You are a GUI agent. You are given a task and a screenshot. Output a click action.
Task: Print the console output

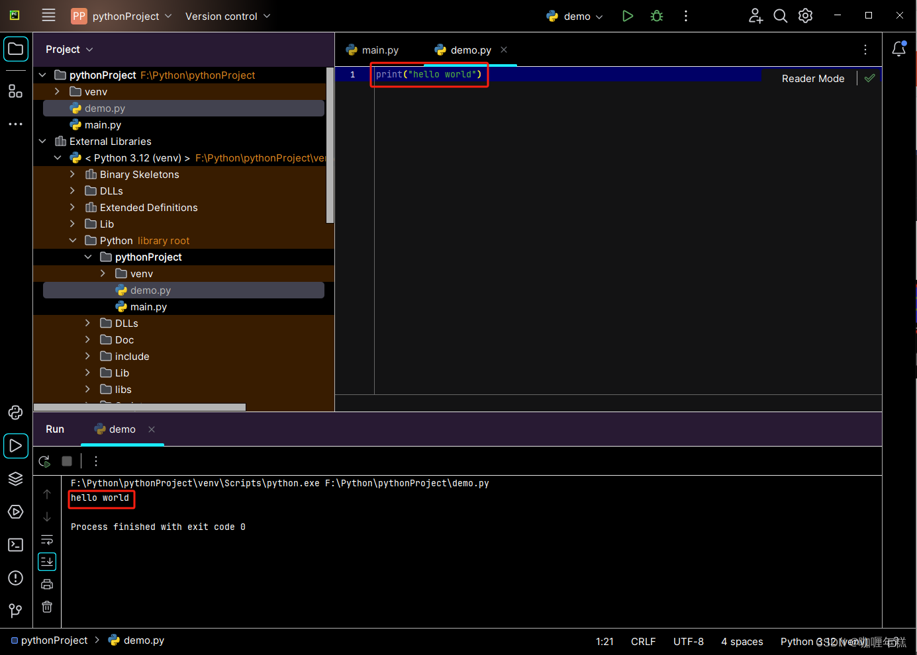pyautogui.click(x=47, y=584)
